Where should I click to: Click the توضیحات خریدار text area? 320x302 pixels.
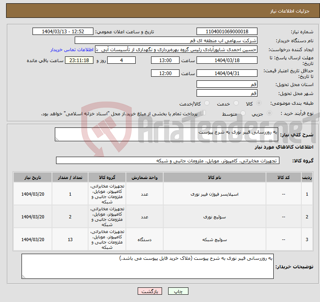click(147, 267)
